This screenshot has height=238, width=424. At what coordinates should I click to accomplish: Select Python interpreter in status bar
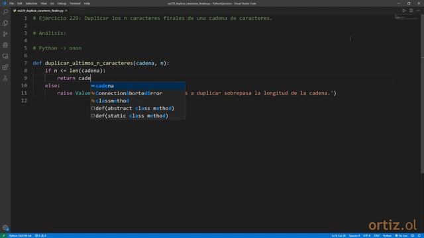(x=20, y=236)
